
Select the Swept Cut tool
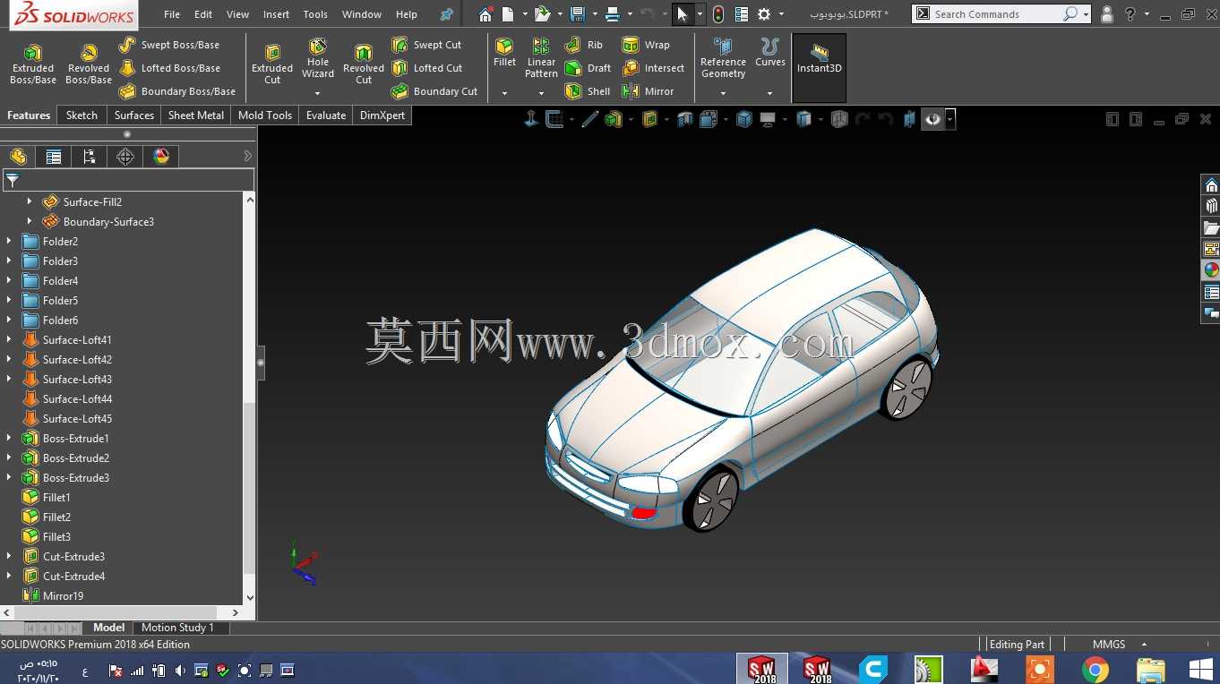[426, 45]
